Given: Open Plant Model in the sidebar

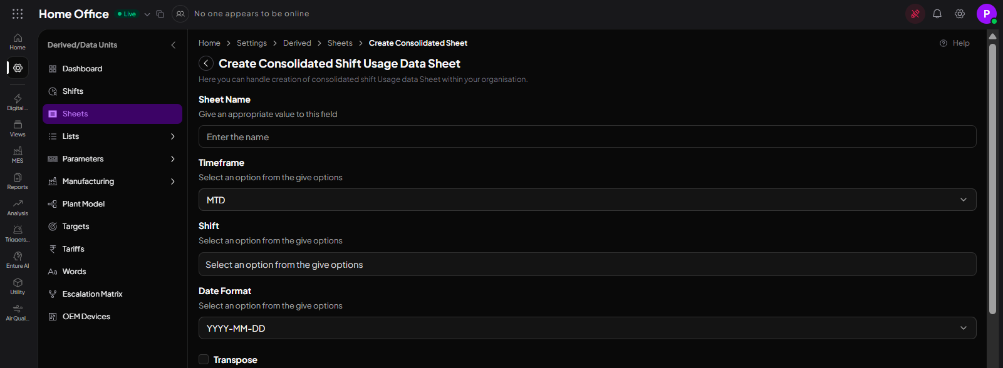Looking at the screenshot, I should 112,204.
